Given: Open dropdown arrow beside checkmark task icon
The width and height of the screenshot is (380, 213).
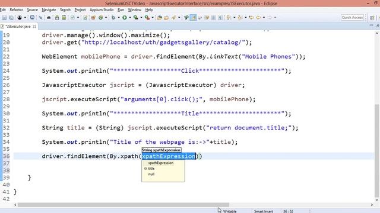Looking at the screenshot, I should click(x=78, y=18).
